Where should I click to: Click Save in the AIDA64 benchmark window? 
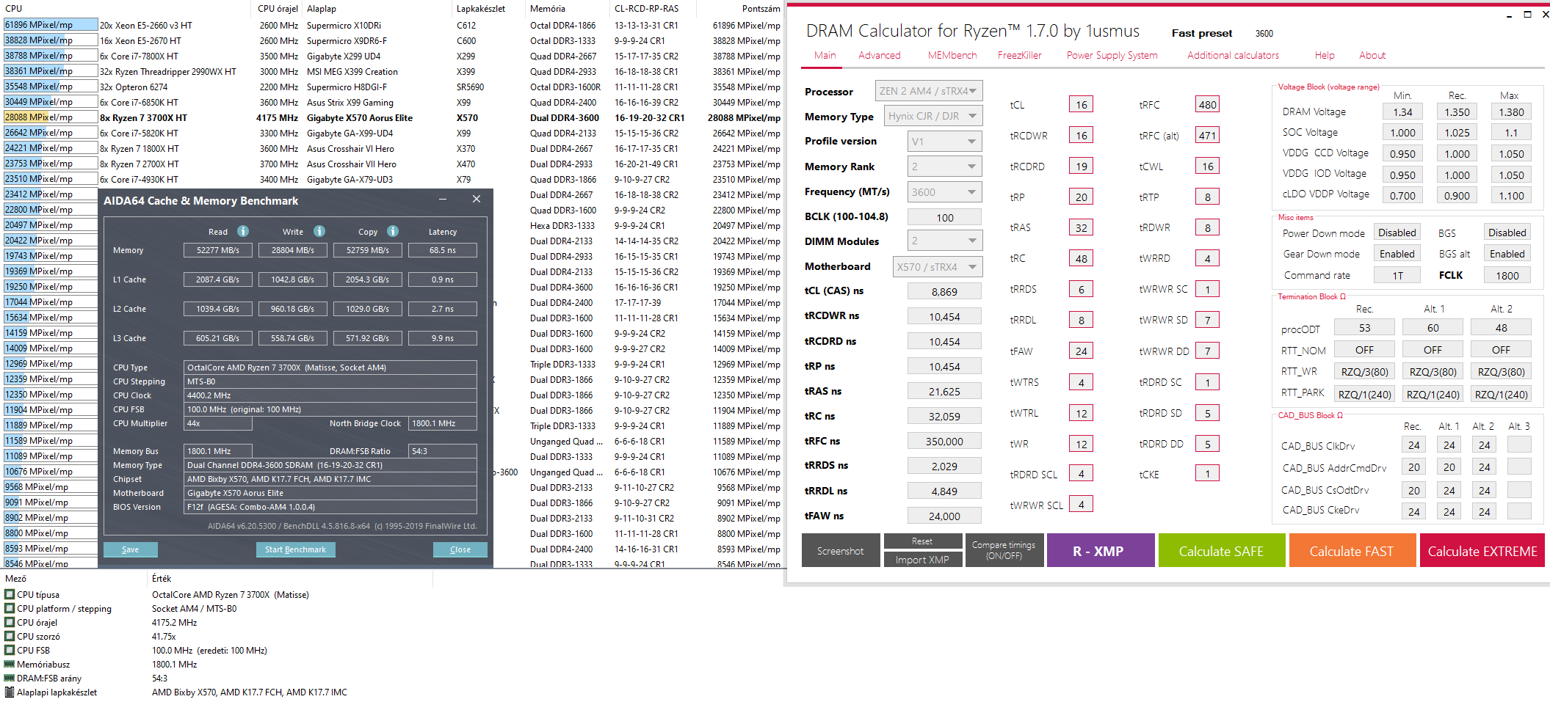coord(131,549)
